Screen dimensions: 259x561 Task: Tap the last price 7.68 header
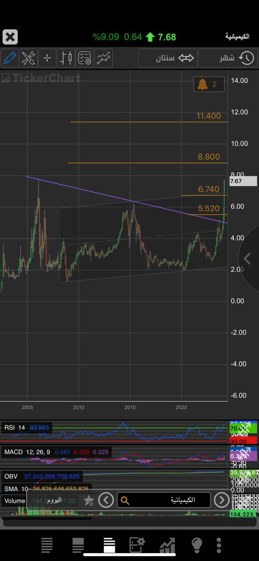click(167, 37)
